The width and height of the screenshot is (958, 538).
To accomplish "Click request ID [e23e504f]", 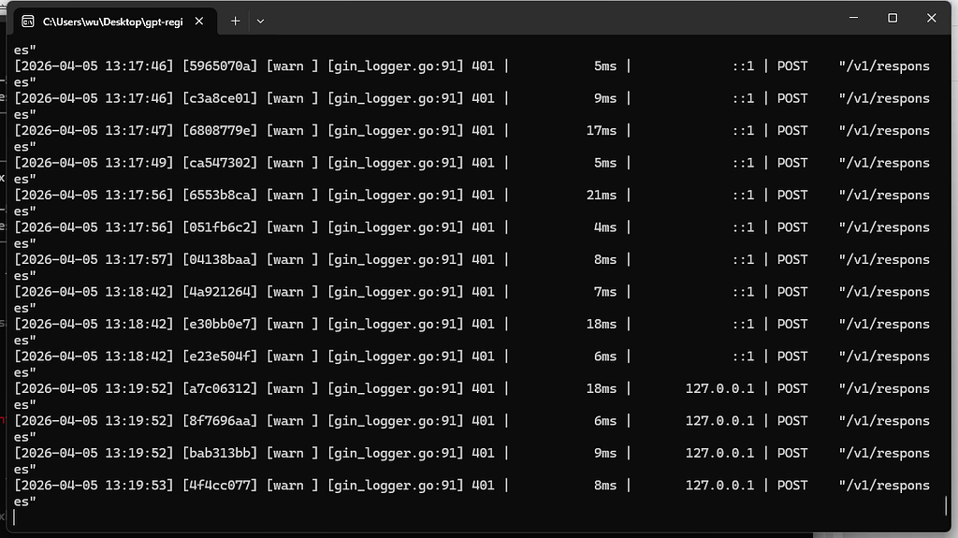I will click(220, 356).
